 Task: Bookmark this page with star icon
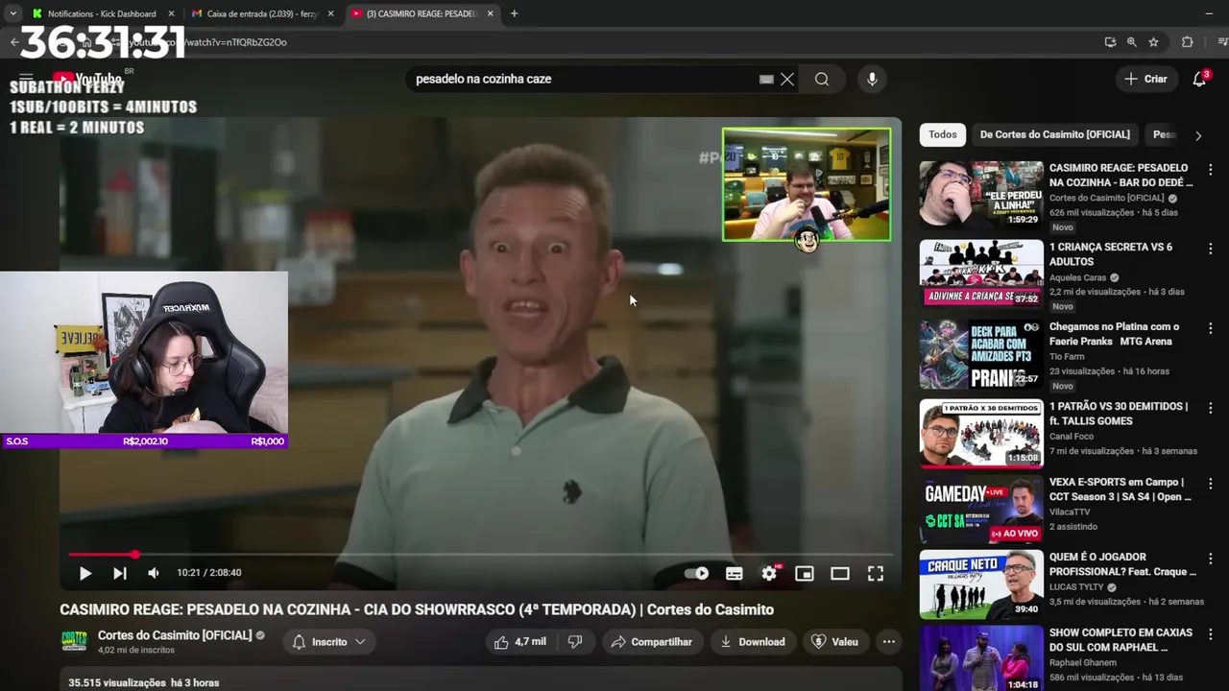click(x=1153, y=42)
